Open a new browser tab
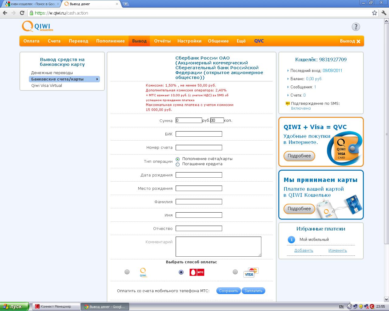The height and width of the screenshot is (311, 389). 126,4
